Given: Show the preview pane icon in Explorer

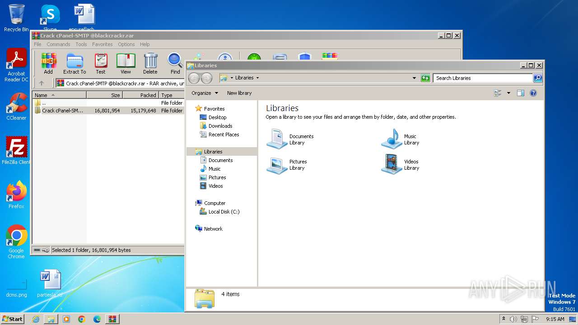Looking at the screenshot, I should click(521, 93).
